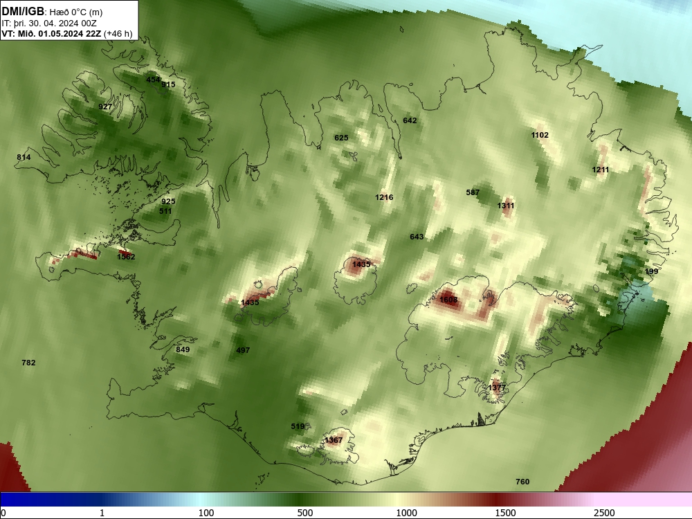The width and height of the screenshot is (692, 519).
Task: Select the 1608 value on the large glacier
Action: point(449,300)
